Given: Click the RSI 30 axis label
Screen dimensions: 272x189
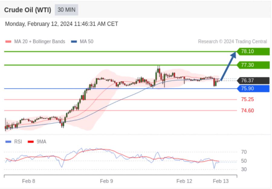Looking at the screenshot, I should [x=244, y=169].
